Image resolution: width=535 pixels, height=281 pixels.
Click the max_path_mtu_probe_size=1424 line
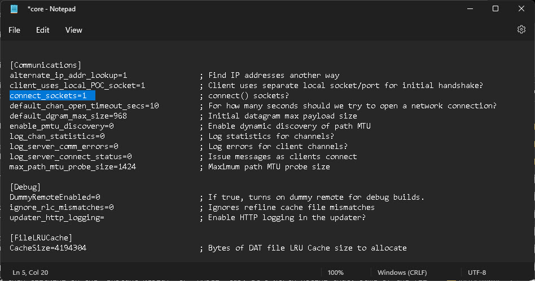(x=73, y=167)
